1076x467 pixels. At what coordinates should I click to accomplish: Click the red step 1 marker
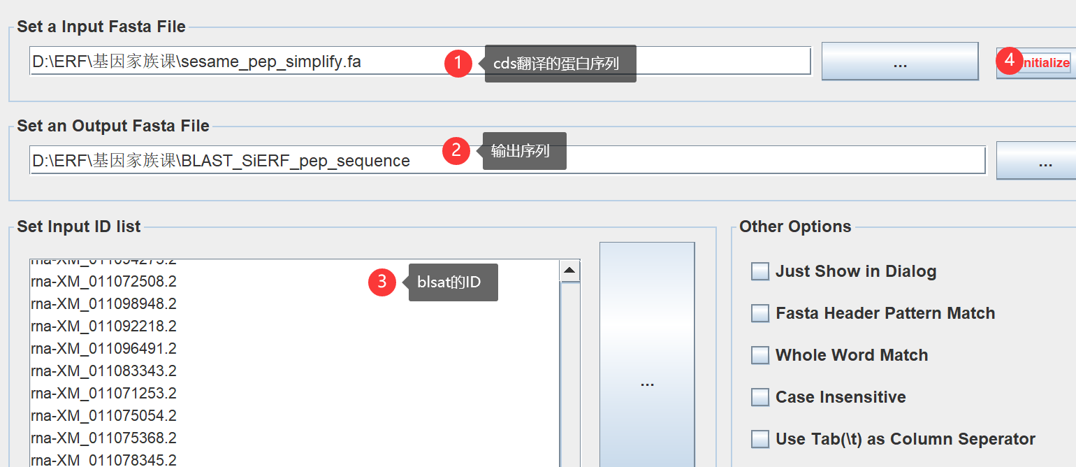(x=458, y=63)
